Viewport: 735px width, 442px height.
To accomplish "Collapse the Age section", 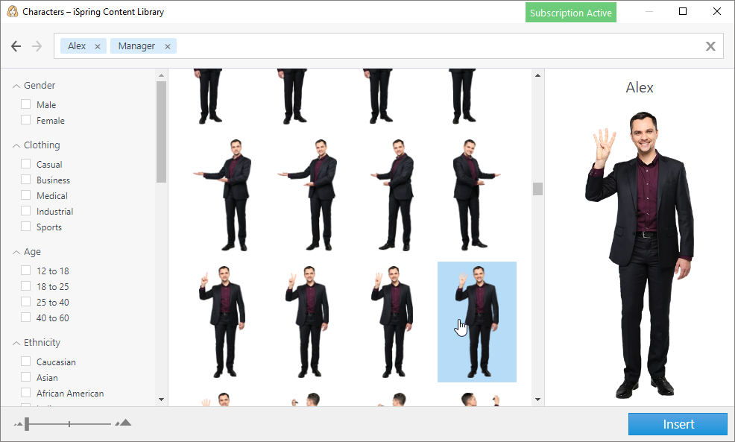I will (16, 251).
